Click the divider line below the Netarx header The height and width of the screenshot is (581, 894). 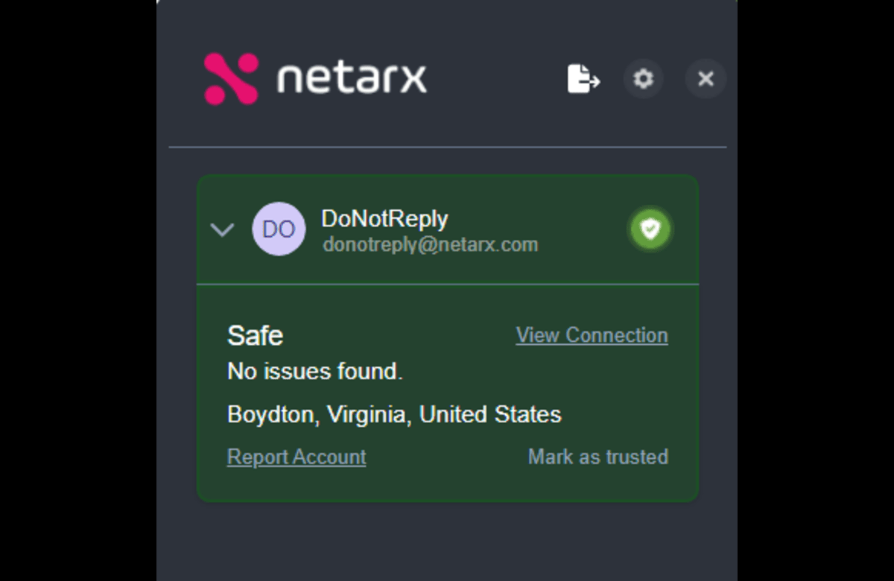pos(447,147)
